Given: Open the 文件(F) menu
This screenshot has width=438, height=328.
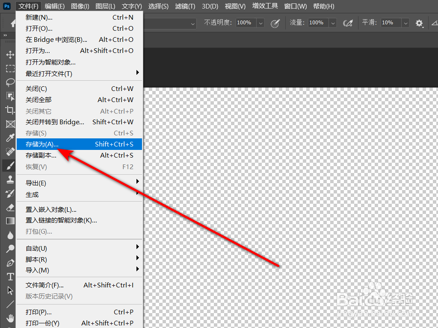Looking at the screenshot, I should click(x=29, y=6).
